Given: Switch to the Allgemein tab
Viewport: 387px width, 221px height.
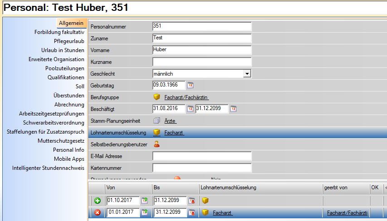Looking at the screenshot, I should 71,23.
